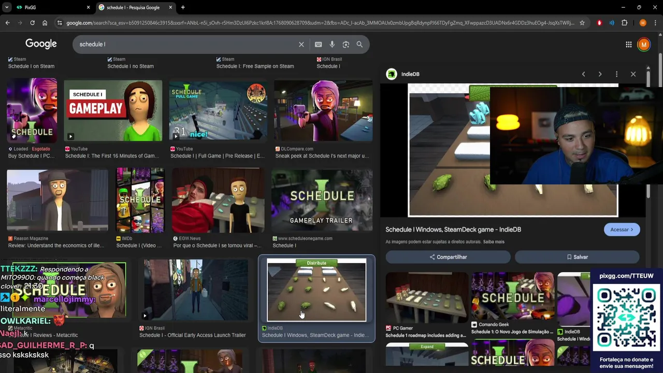Search by image with Lens icon
Image resolution: width=663 pixels, height=373 pixels.
click(x=345, y=45)
